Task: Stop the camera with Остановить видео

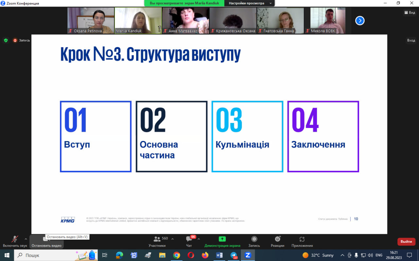Action: click(46, 241)
